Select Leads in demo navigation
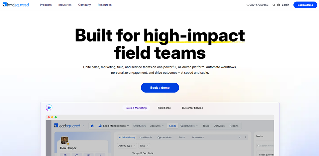Image resolution: width=319 pixels, height=156 pixels. pyautogui.click(x=173, y=126)
